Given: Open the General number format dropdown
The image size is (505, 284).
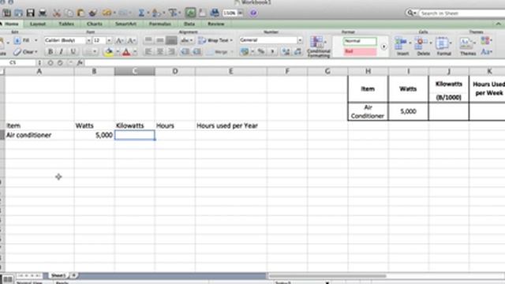Looking at the screenshot, I should pyautogui.click(x=300, y=40).
